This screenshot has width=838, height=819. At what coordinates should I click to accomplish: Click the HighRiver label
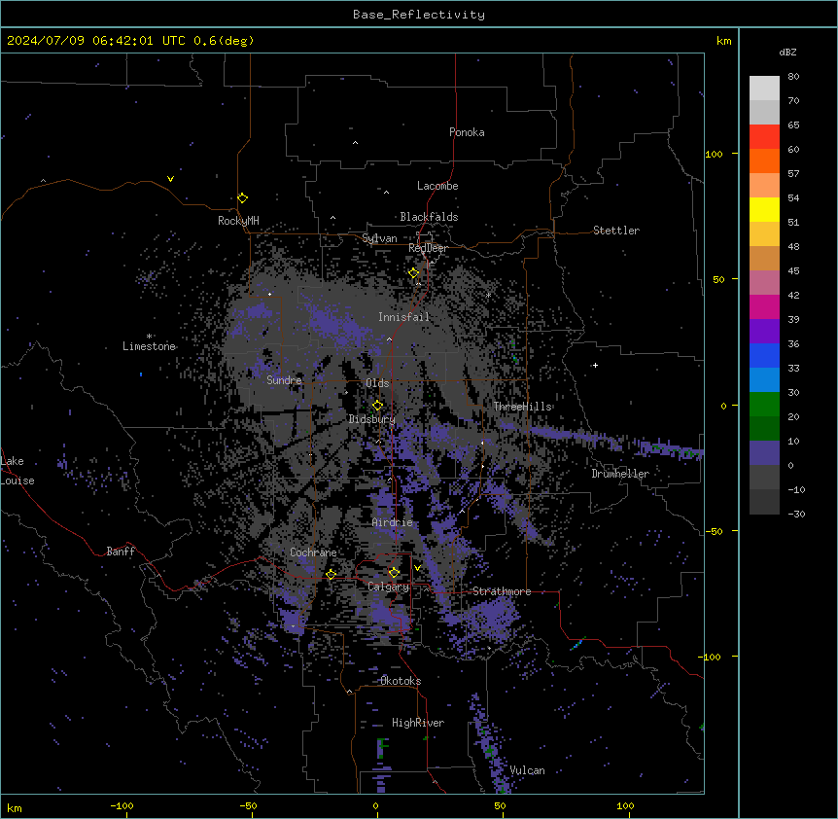[418, 723]
